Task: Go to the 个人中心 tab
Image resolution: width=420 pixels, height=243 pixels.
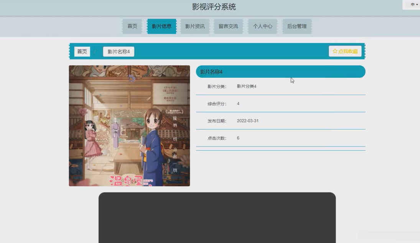Action: 262,26
